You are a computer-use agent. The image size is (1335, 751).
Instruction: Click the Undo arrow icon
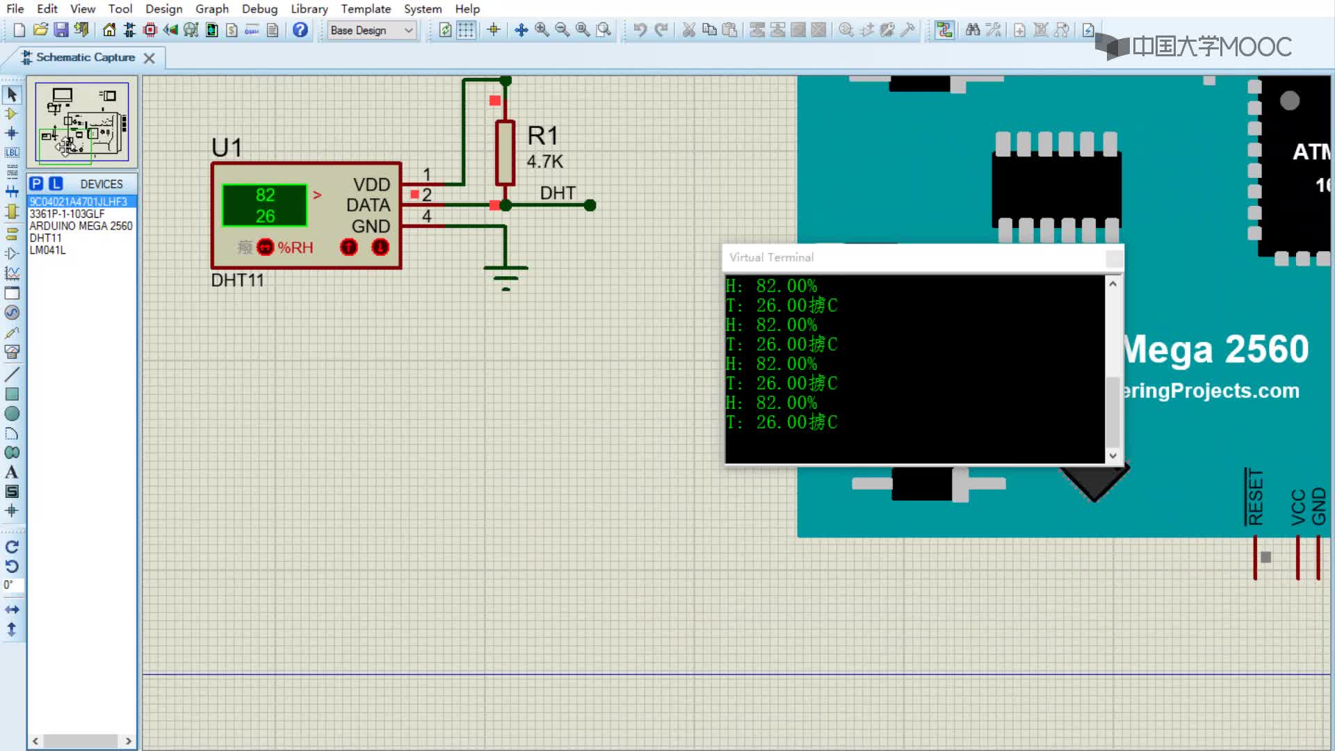click(640, 30)
